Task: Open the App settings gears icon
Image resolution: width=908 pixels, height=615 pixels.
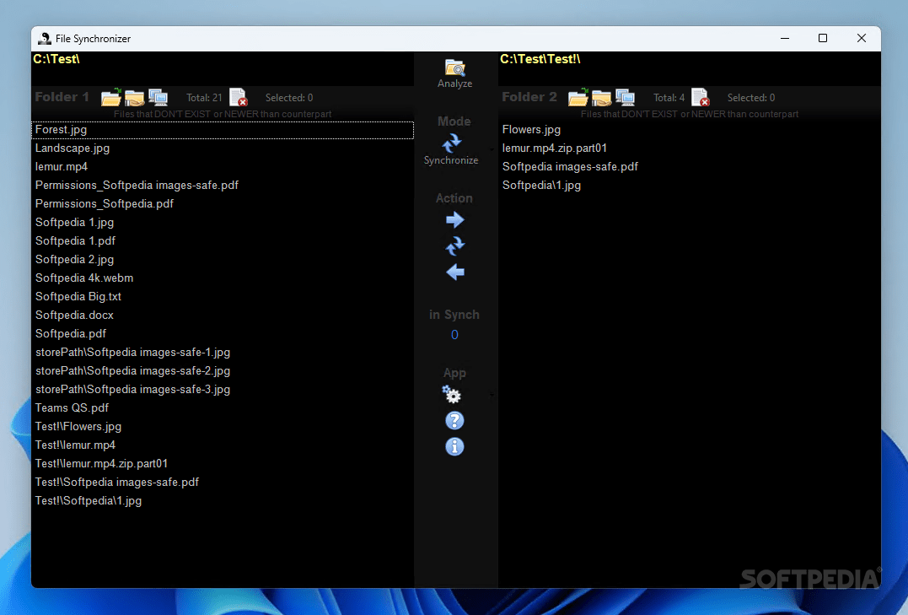Action: point(452,394)
